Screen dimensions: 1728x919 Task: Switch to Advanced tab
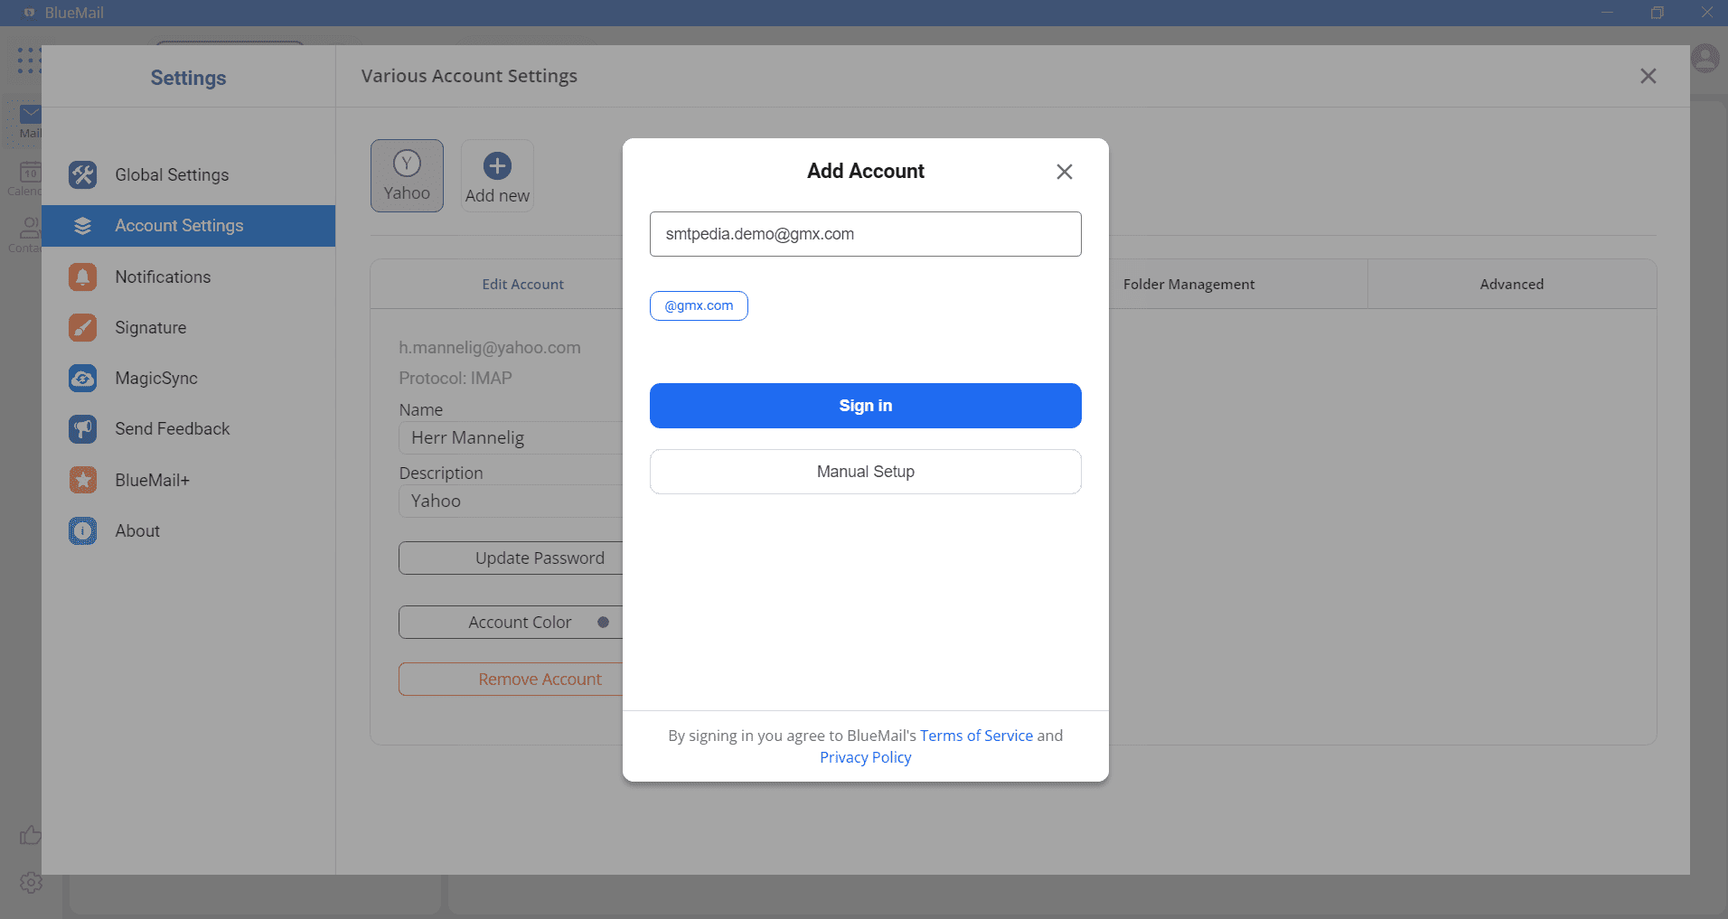pos(1512,285)
